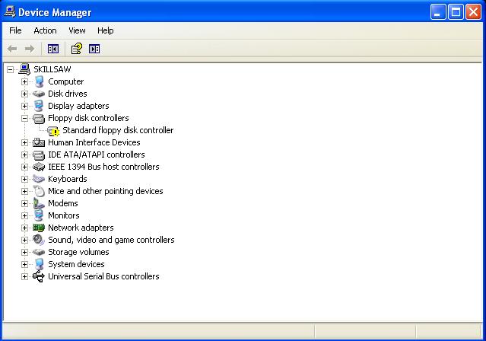Expand Mice and other pointing devices
This screenshot has height=341, width=486.
pyautogui.click(x=25, y=192)
